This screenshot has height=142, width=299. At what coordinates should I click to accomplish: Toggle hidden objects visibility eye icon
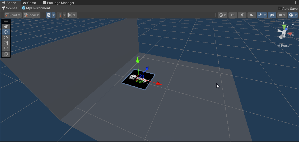click(272, 15)
